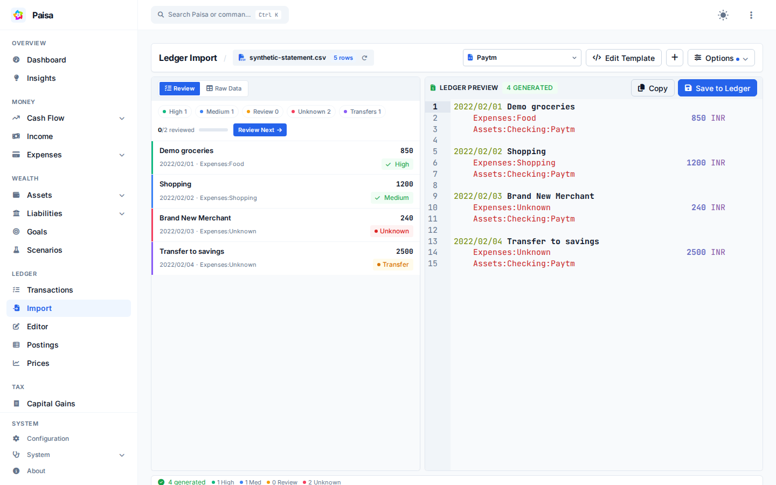Filter by Unknown 2 chip
Image resolution: width=776 pixels, height=485 pixels.
[x=311, y=112]
